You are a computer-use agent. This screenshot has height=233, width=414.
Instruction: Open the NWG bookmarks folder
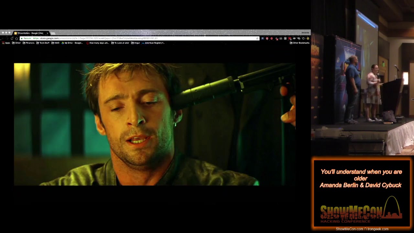pyautogui.click(x=55, y=43)
